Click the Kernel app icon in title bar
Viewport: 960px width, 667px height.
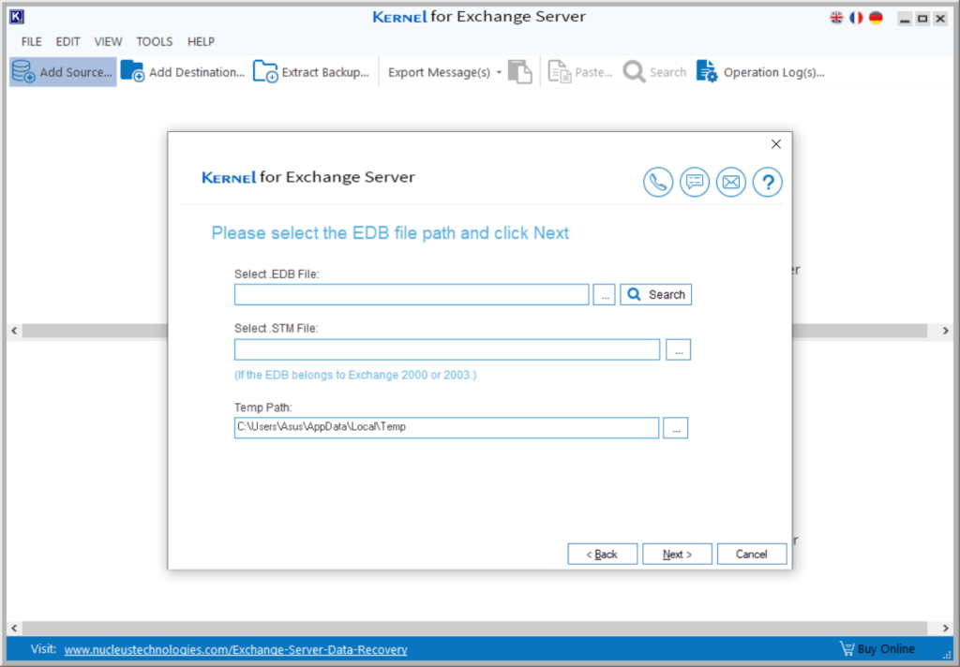[x=17, y=17]
